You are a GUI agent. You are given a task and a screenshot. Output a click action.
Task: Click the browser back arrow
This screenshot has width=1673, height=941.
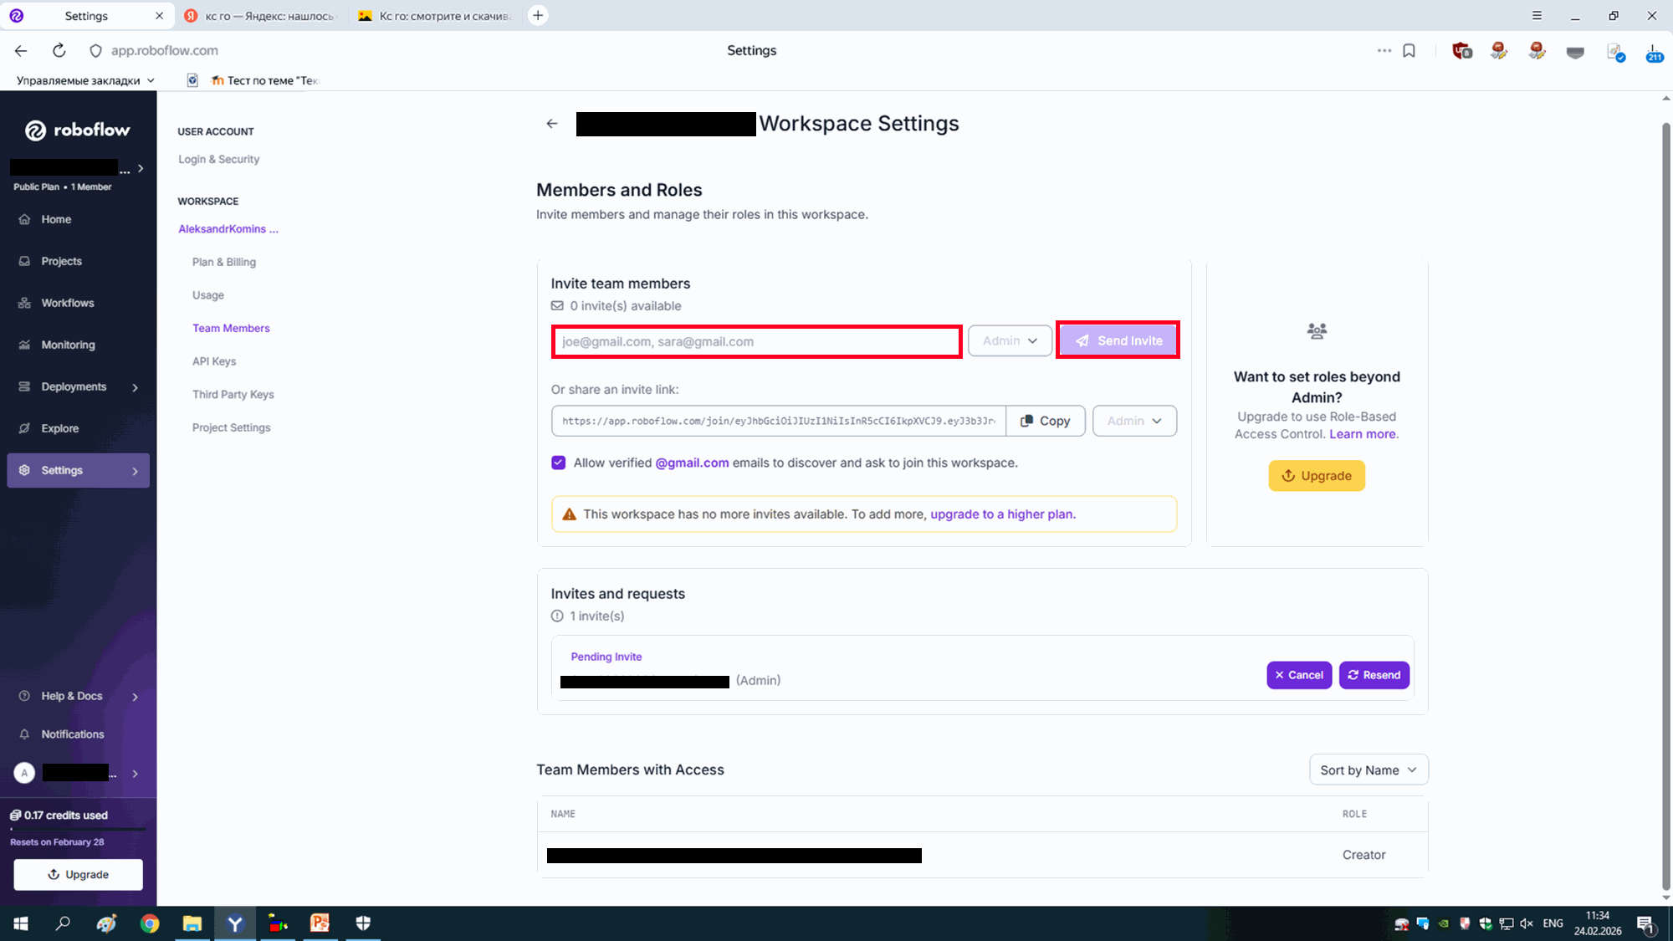21,51
